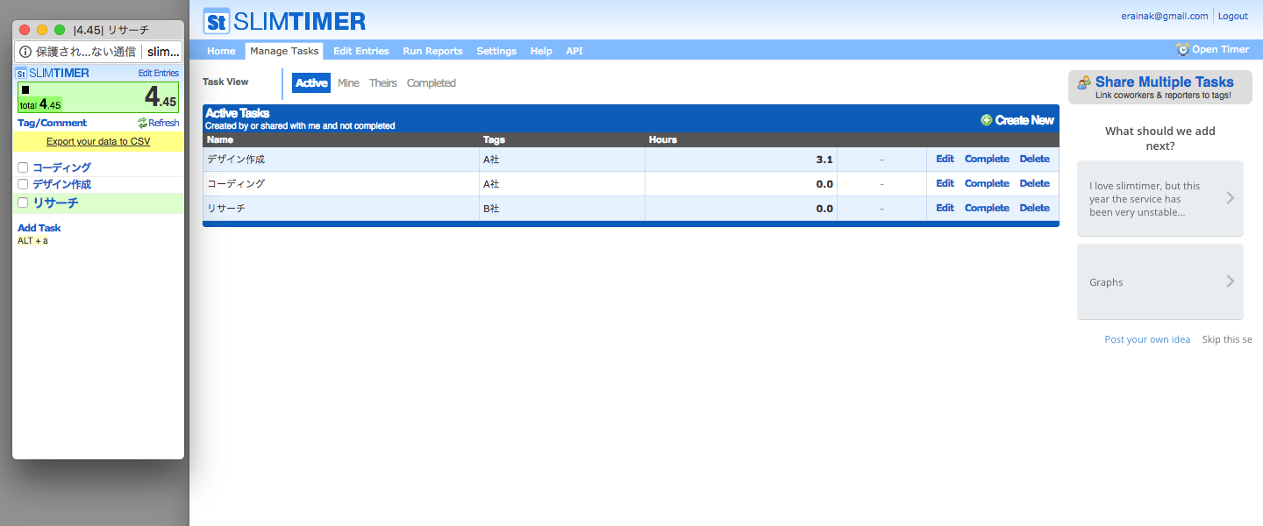Delete the デザイン作成 task

point(1034,159)
